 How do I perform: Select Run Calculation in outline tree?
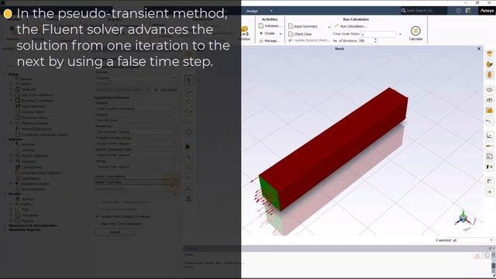click(33, 189)
